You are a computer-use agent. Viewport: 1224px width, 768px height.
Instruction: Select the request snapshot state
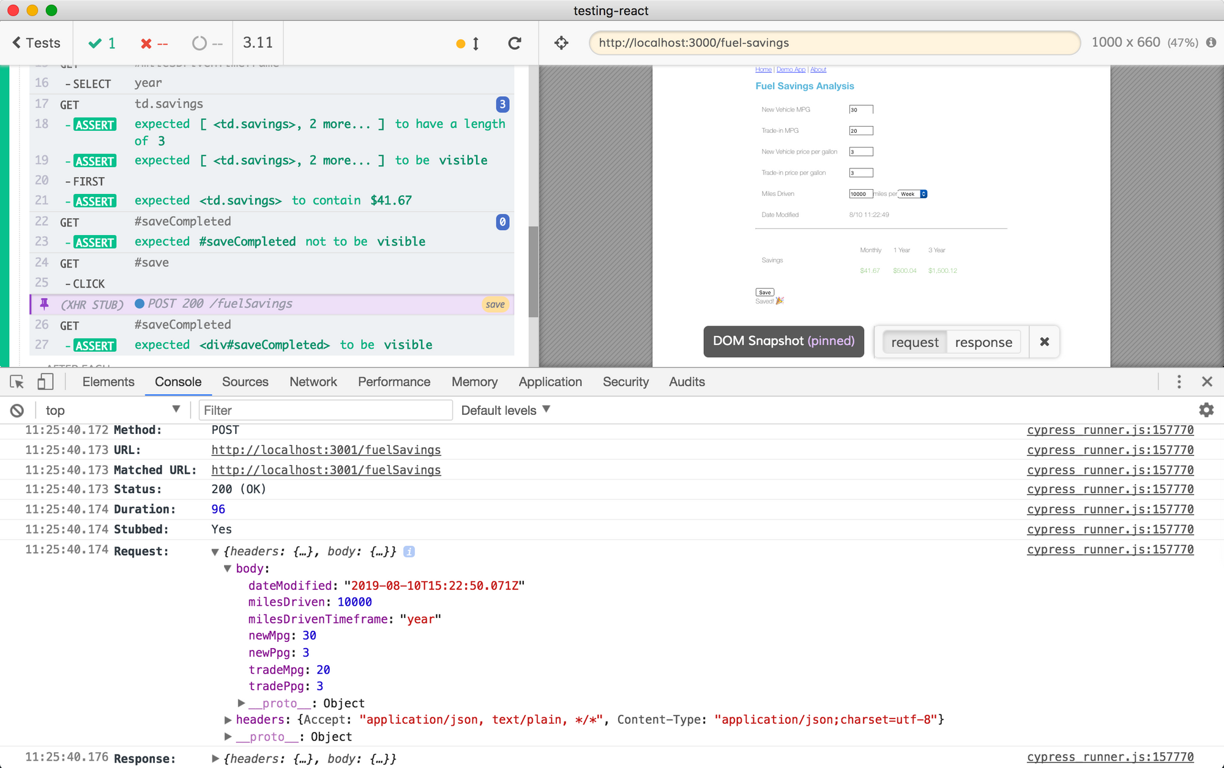pyautogui.click(x=914, y=342)
